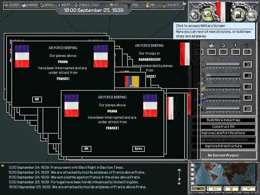This screenshot has height=195, width=260.
Task: Click the steel resource icon showing 24862
Action: point(24,5)
